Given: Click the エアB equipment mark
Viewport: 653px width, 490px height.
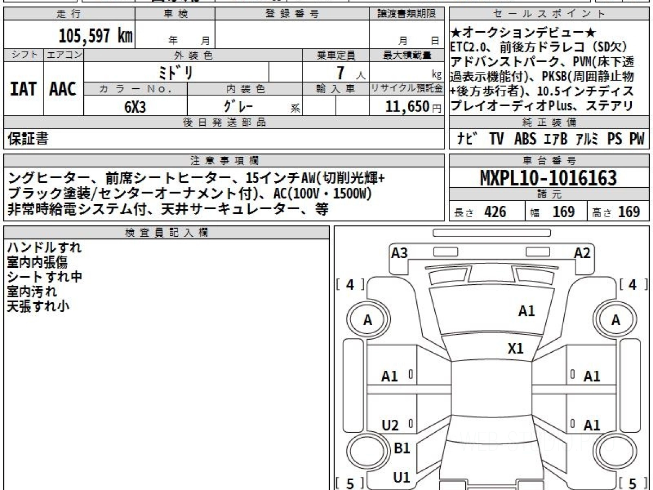Looking at the screenshot, I should click(x=556, y=139).
